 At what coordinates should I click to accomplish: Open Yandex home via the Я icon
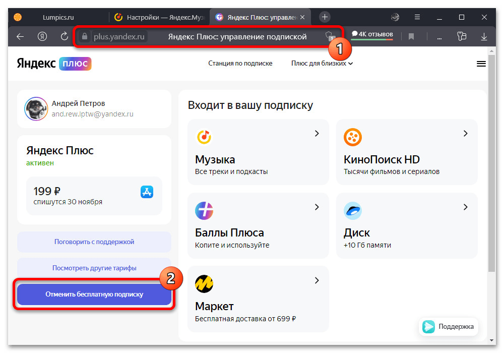42,36
